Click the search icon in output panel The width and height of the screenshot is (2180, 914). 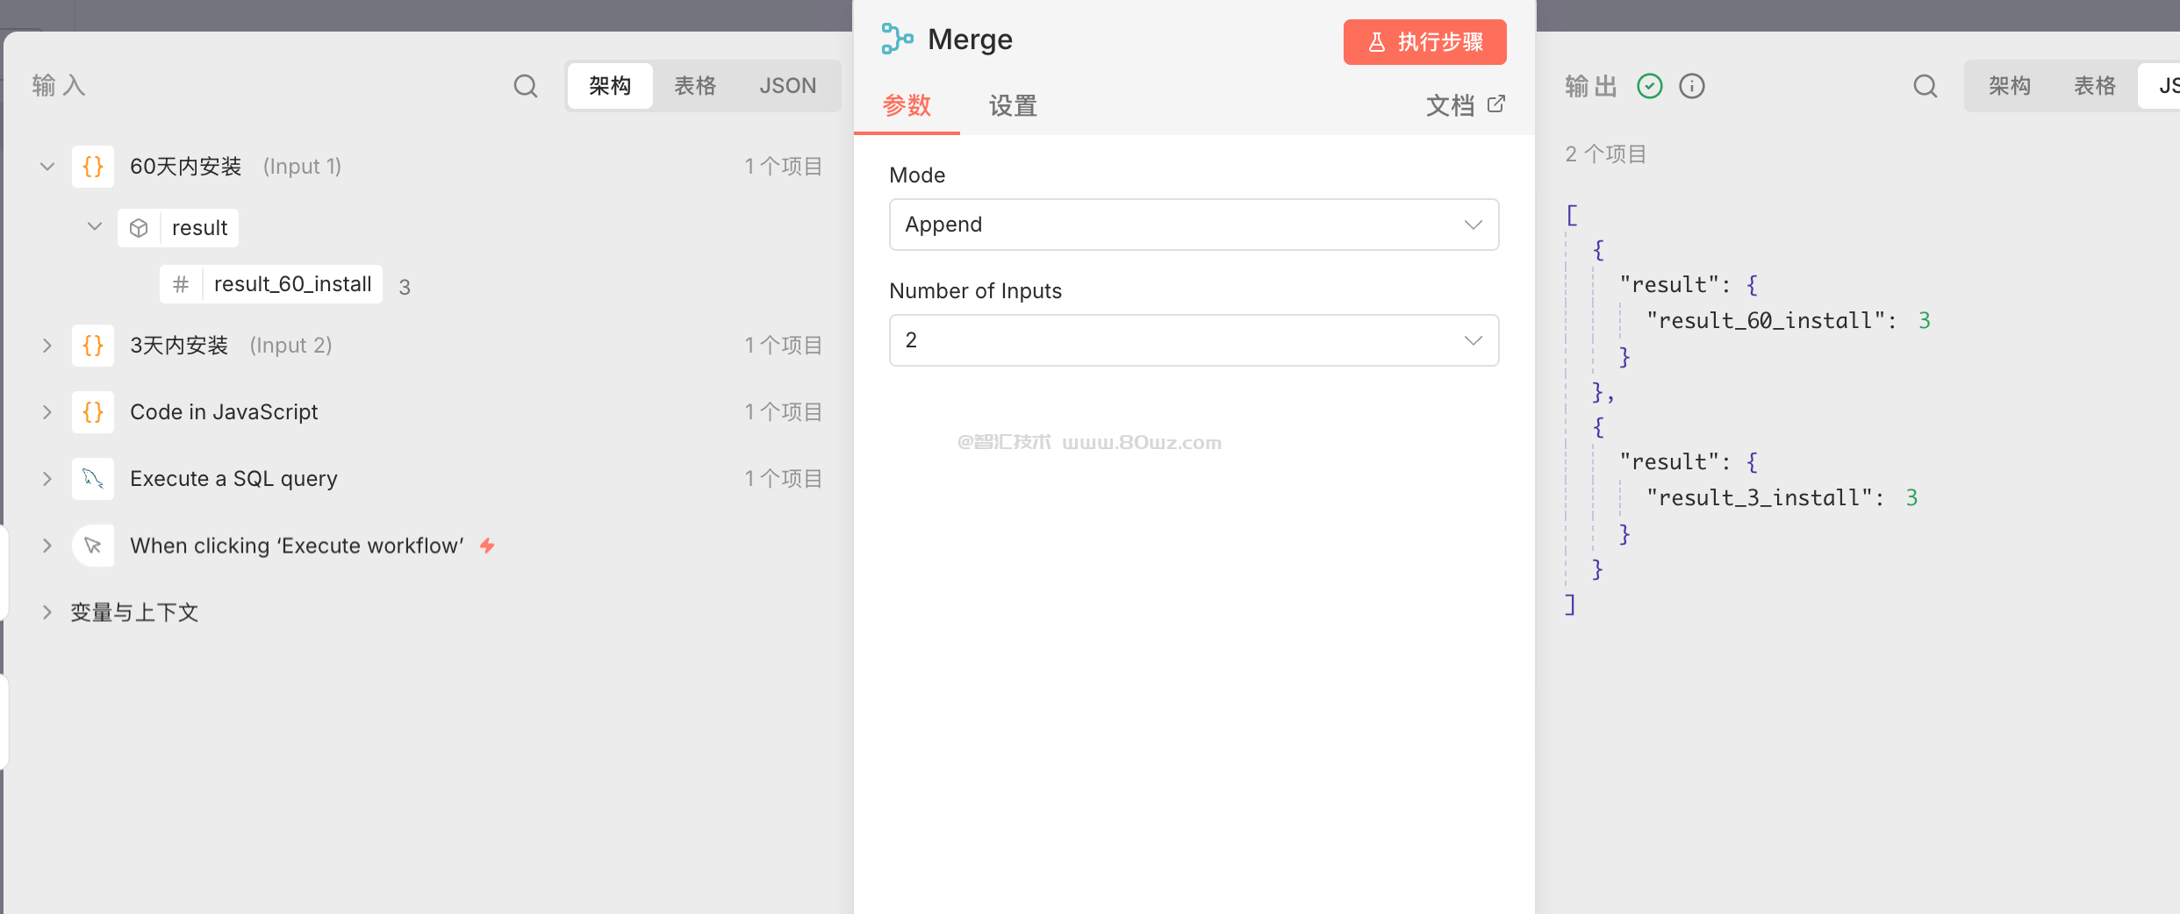pyautogui.click(x=1925, y=86)
